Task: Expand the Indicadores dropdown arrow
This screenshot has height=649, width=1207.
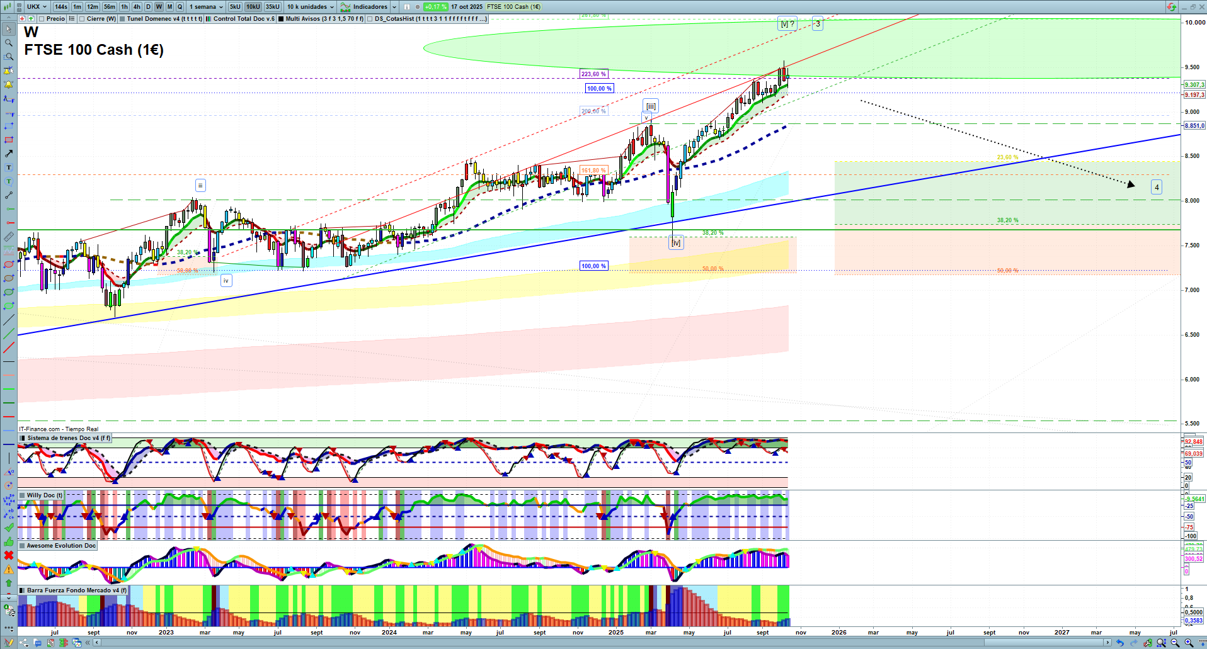Action: pyautogui.click(x=394, y=7)
